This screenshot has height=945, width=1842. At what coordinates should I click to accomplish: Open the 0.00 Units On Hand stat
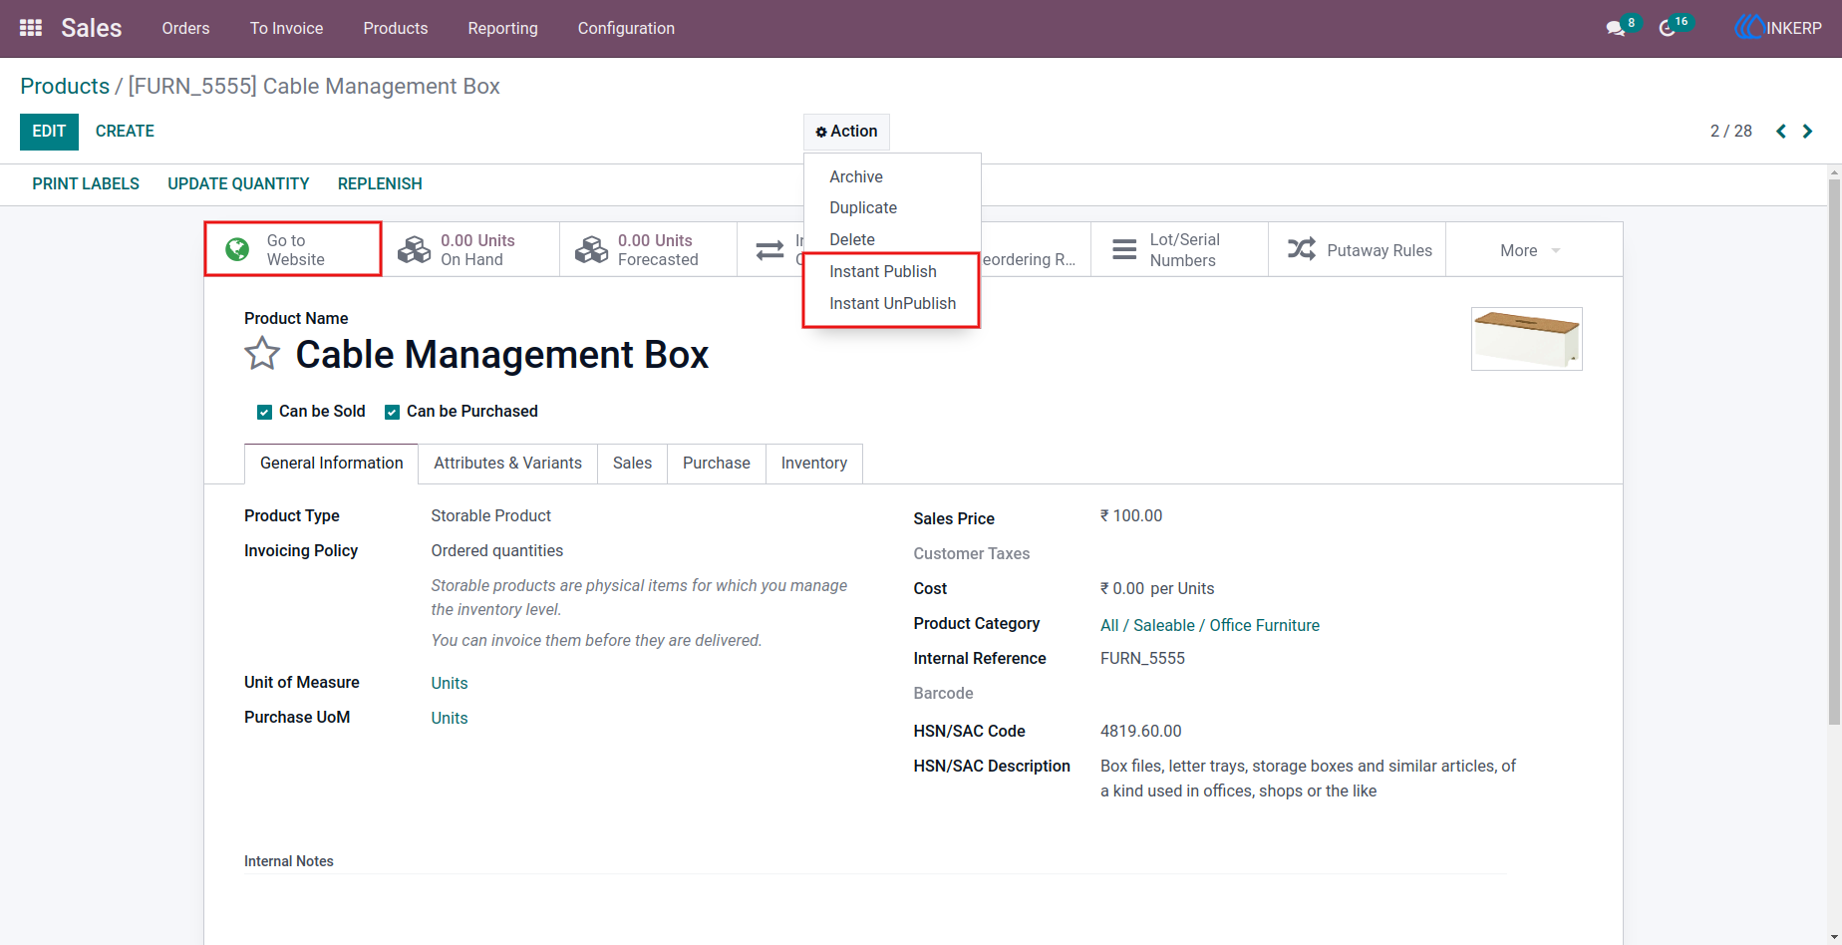470,249
